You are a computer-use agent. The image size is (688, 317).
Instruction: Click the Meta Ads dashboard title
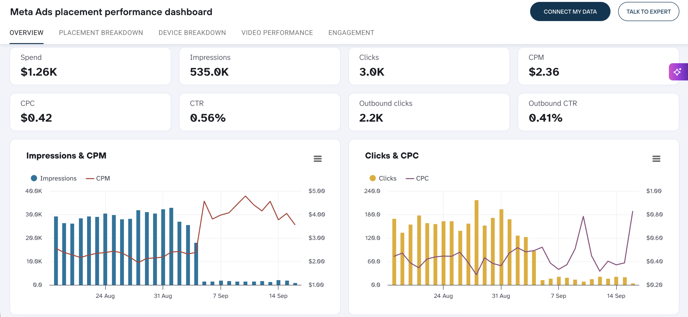(111, 12)
